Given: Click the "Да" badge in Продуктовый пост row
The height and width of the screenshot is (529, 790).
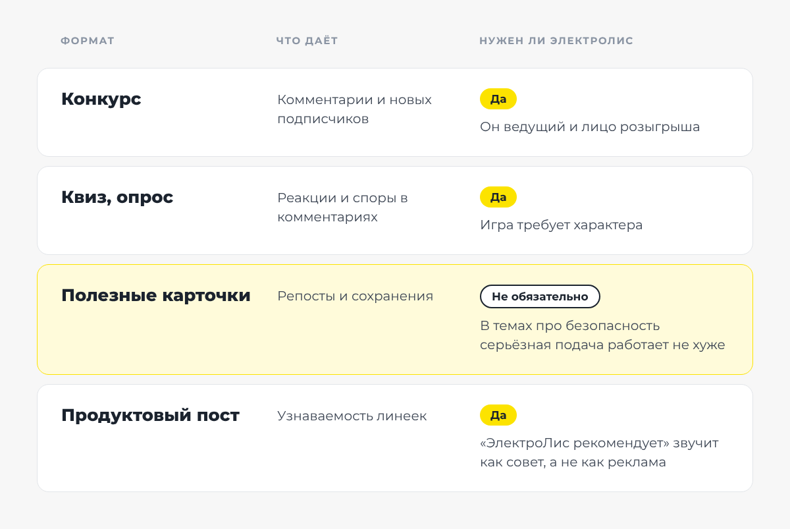Looking at the screenshot, I should tap(498, 415).
